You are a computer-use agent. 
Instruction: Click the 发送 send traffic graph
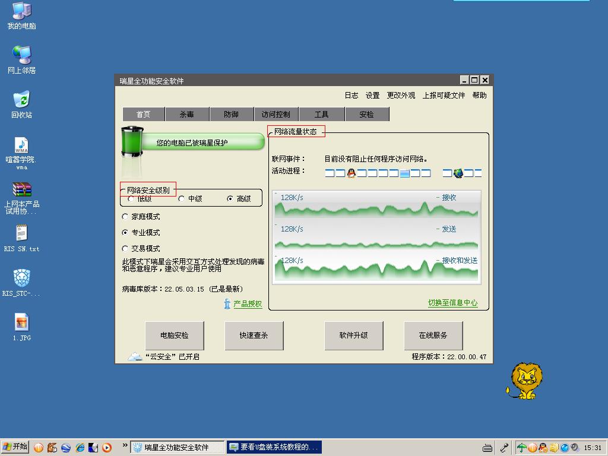pyautogui.click(x=376, y=236)
